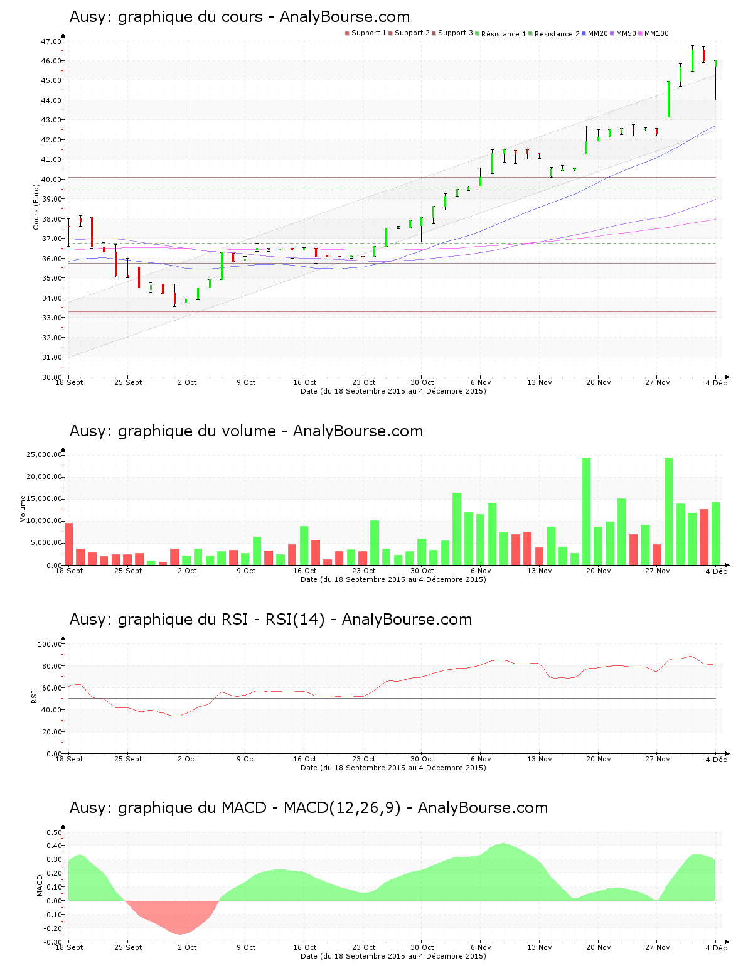Select the MM50 legend label

click(x=626, y=33)
